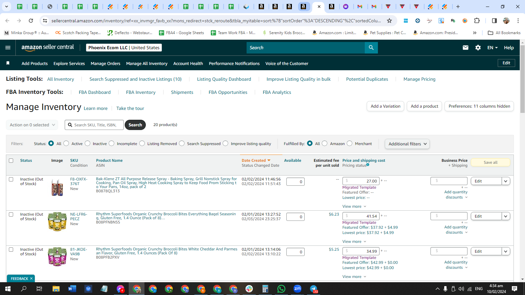Image resolution: width=525 pixels, height=295 pixels.
Task: Click the price field showing 41.54
Action: 361,216
